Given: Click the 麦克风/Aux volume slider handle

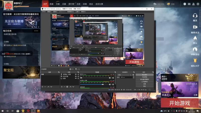Looking at the screenshot, I should [81, 78].
